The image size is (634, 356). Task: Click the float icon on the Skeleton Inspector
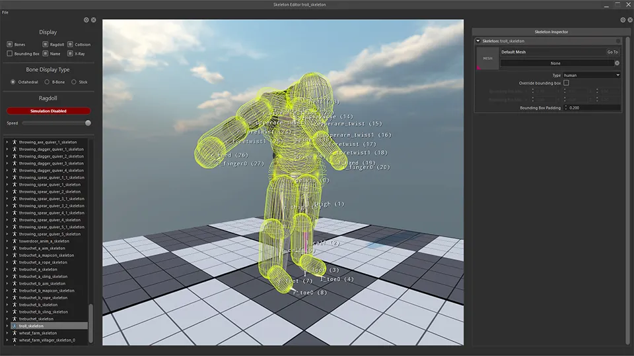click(x=623, y=20)
